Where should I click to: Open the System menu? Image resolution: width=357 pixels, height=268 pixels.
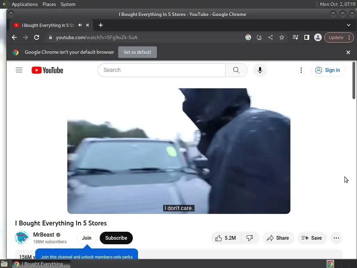point(68,4)
